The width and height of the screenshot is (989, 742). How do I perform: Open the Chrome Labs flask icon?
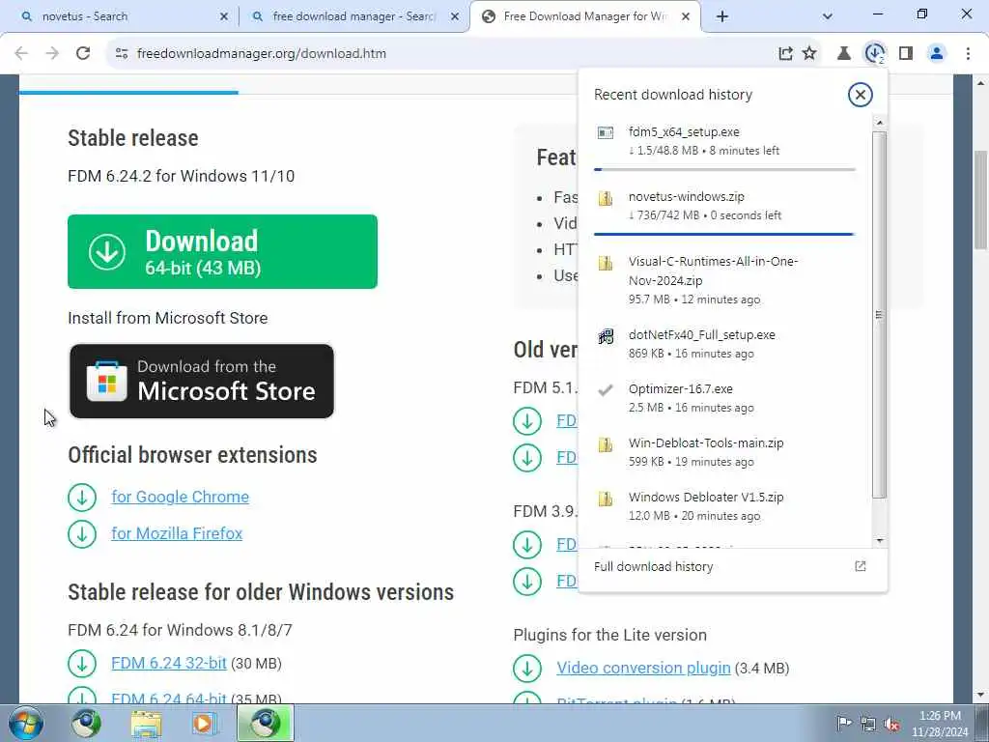tap(843, 54)
